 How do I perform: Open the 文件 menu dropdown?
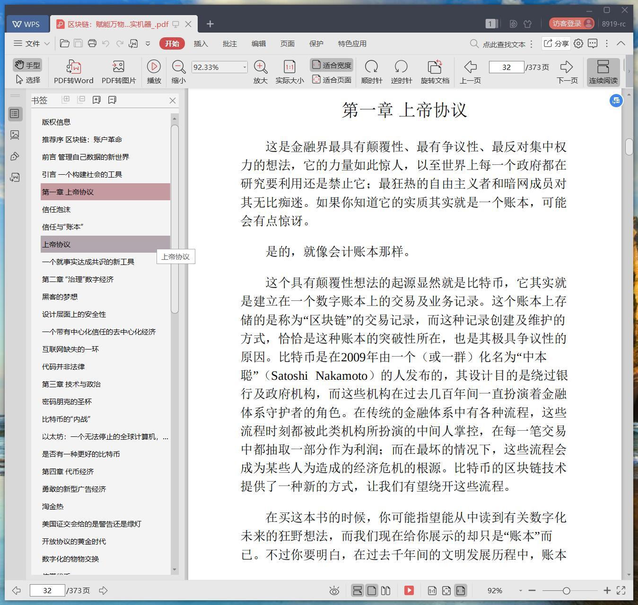[x=31, y=43]
